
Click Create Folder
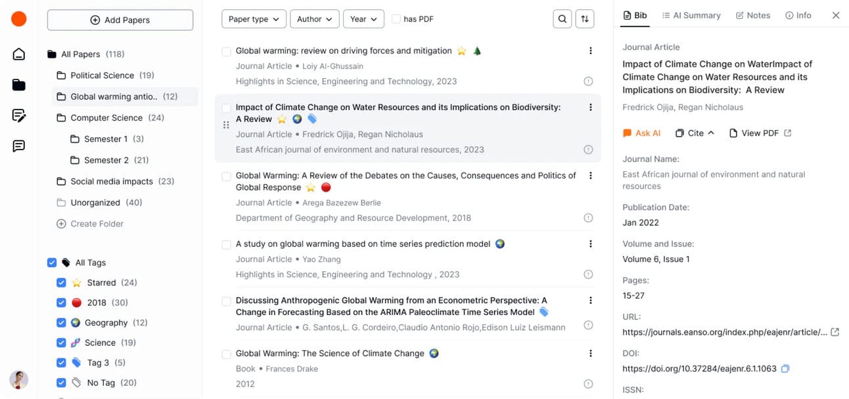point(91,224)
